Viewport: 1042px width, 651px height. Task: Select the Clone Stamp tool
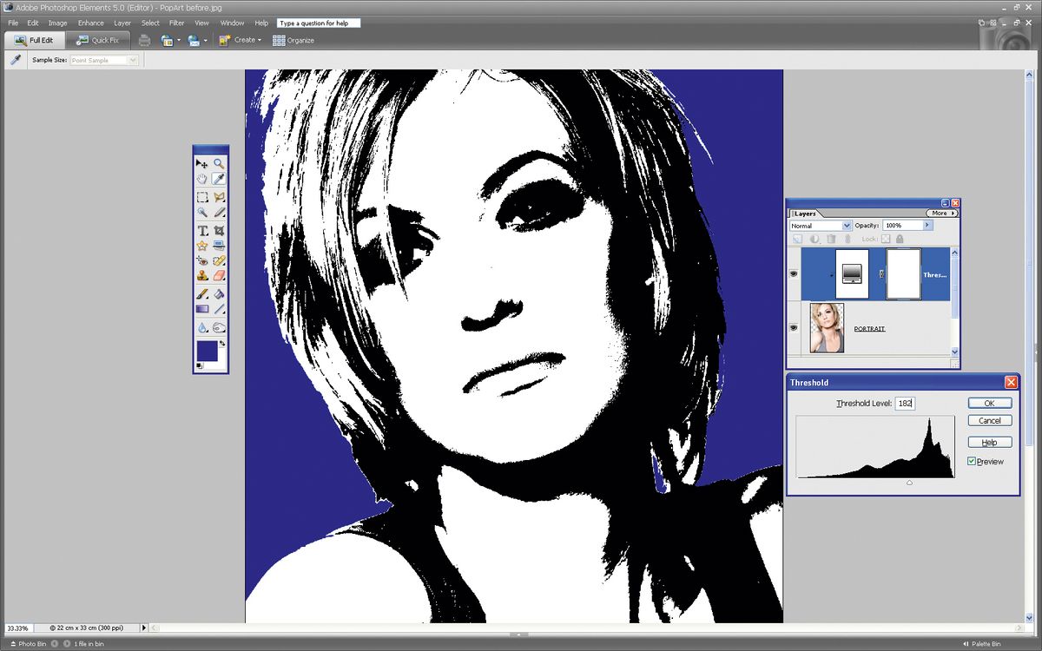202,274
